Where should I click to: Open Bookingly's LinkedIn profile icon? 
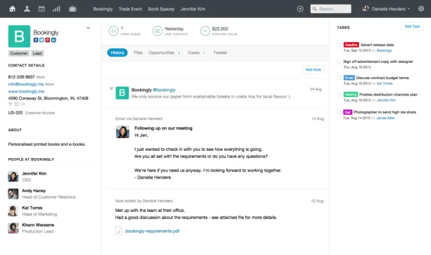pos(54,40)
